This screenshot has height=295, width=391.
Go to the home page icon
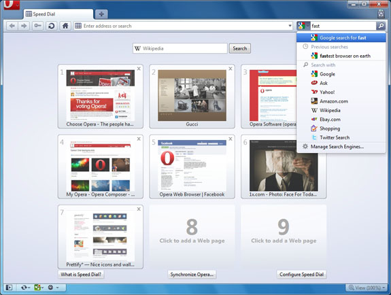[65, 26]
